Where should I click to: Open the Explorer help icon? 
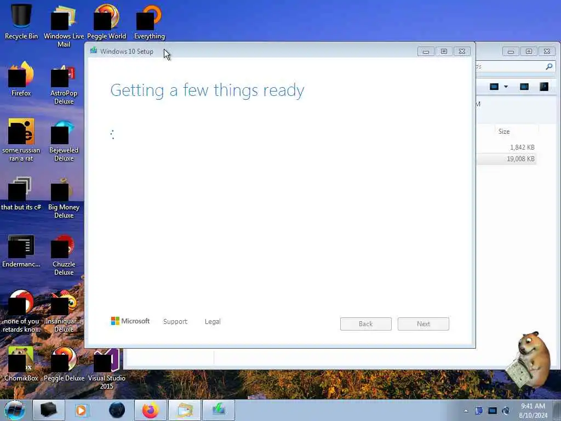tap(544, 87)
